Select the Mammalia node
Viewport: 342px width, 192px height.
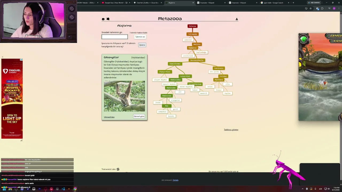tap(192, 48)
